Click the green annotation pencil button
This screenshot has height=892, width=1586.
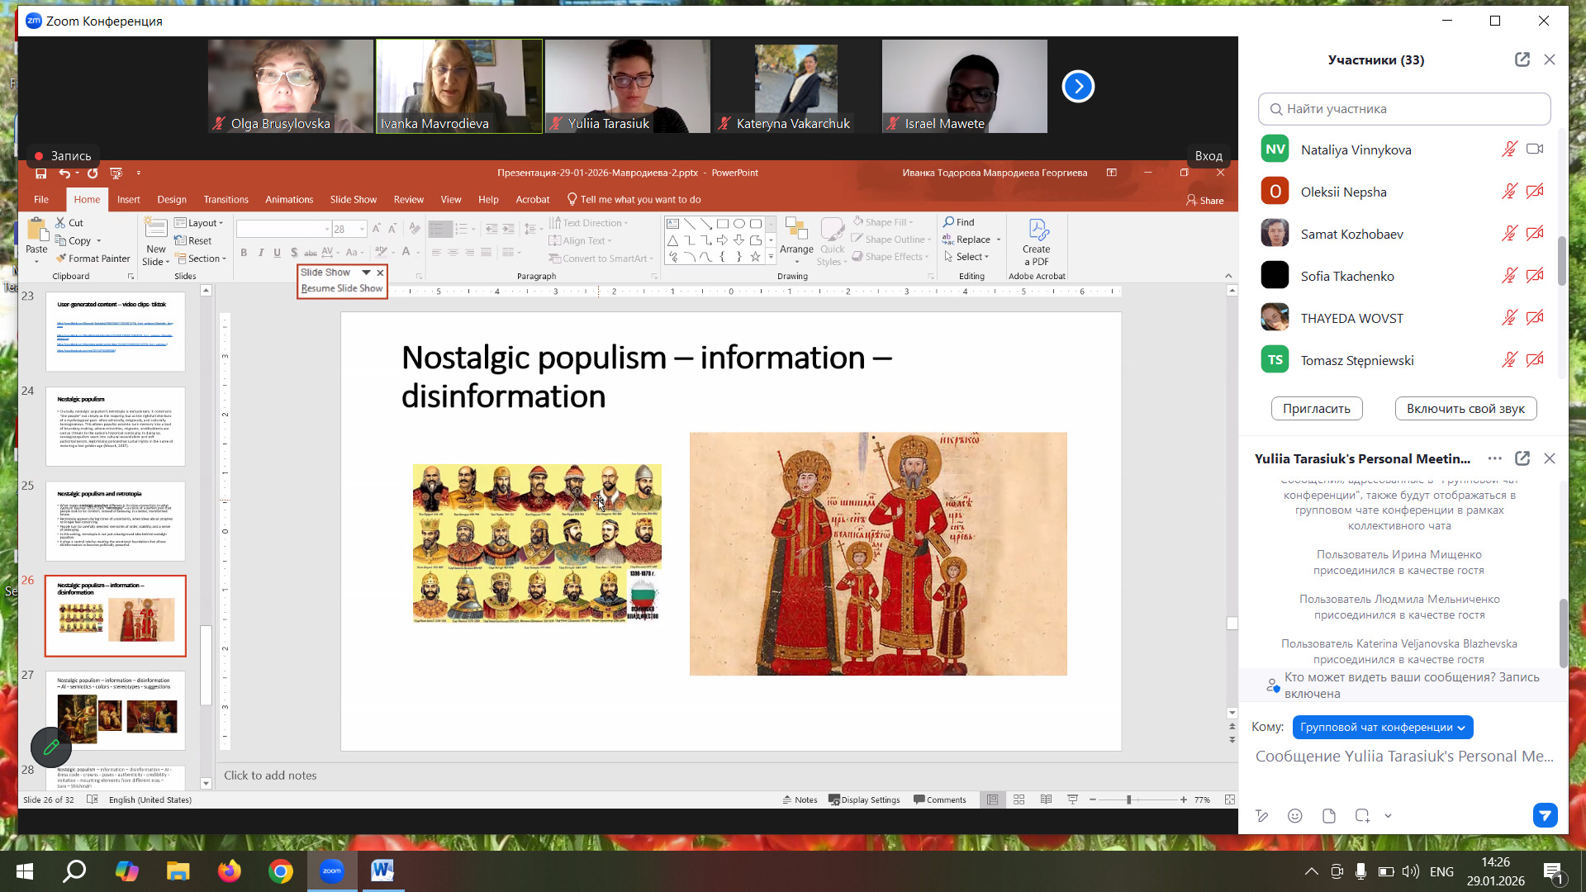50,747
